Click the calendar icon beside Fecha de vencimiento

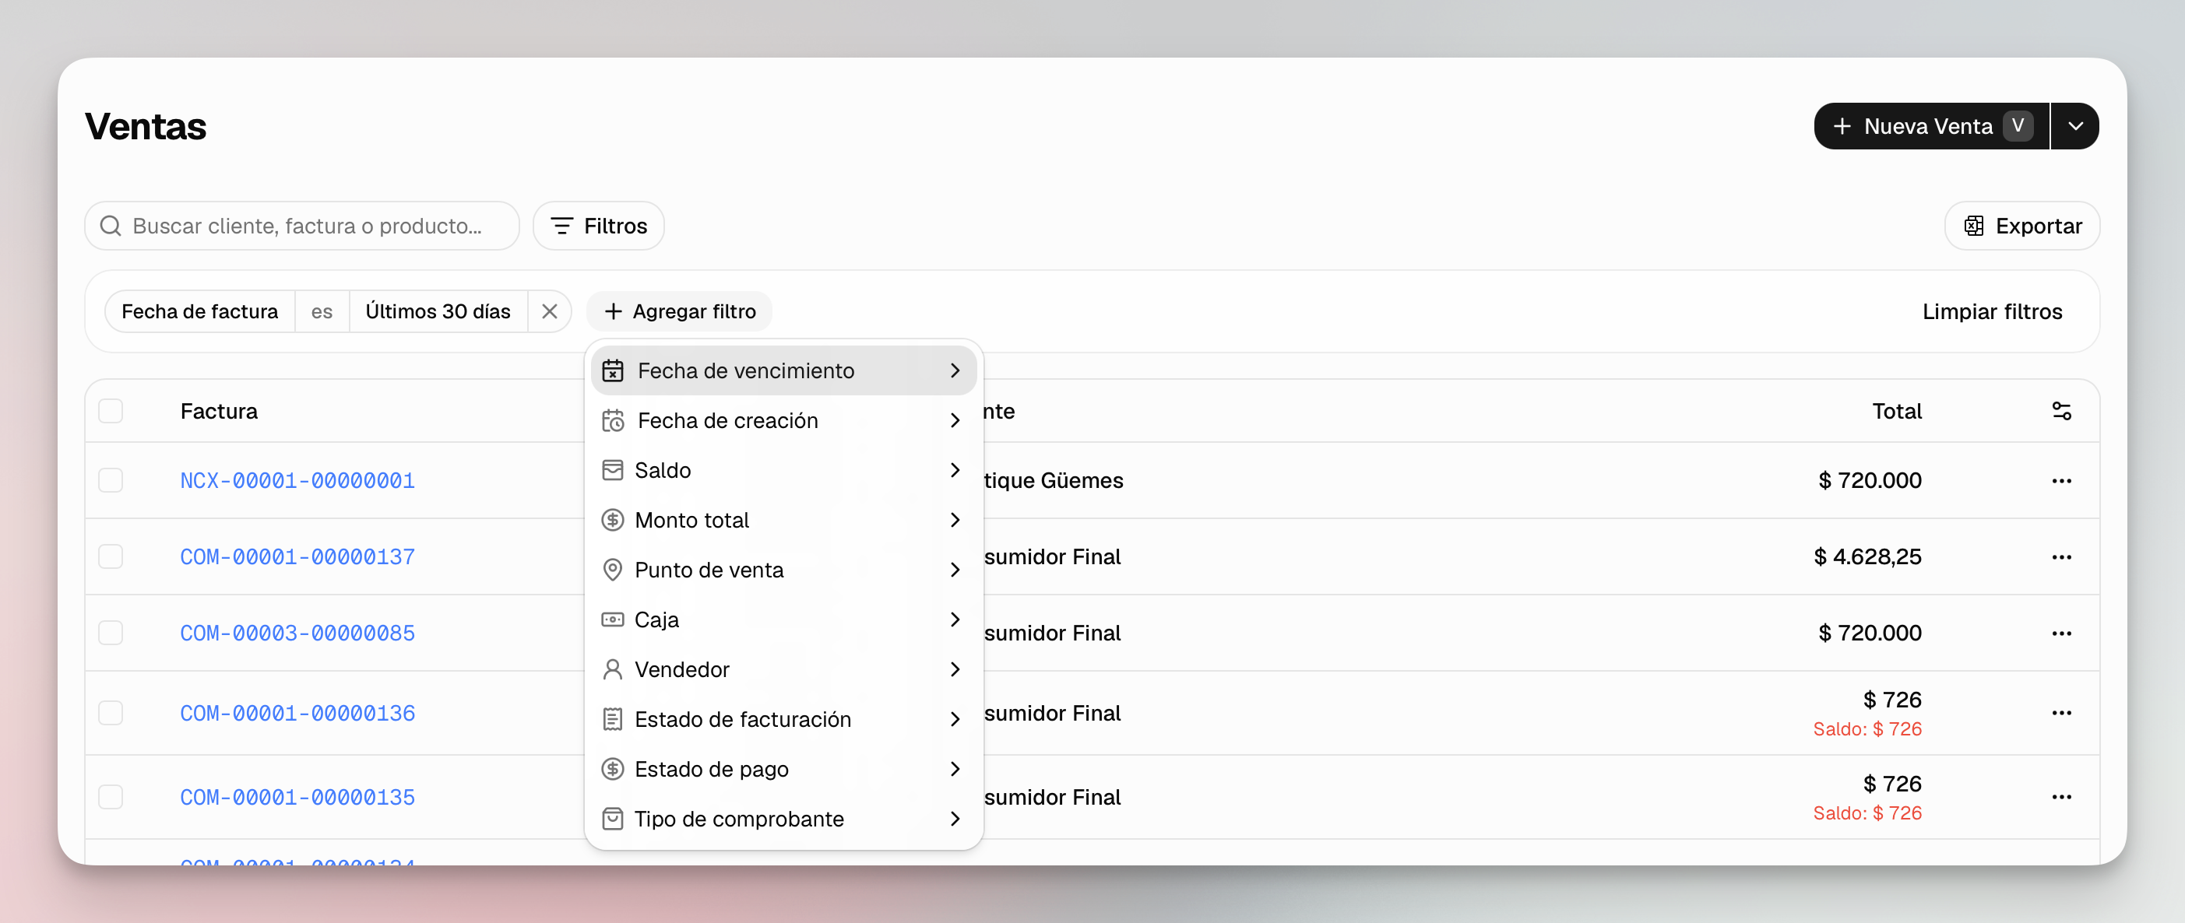point(612,370)
